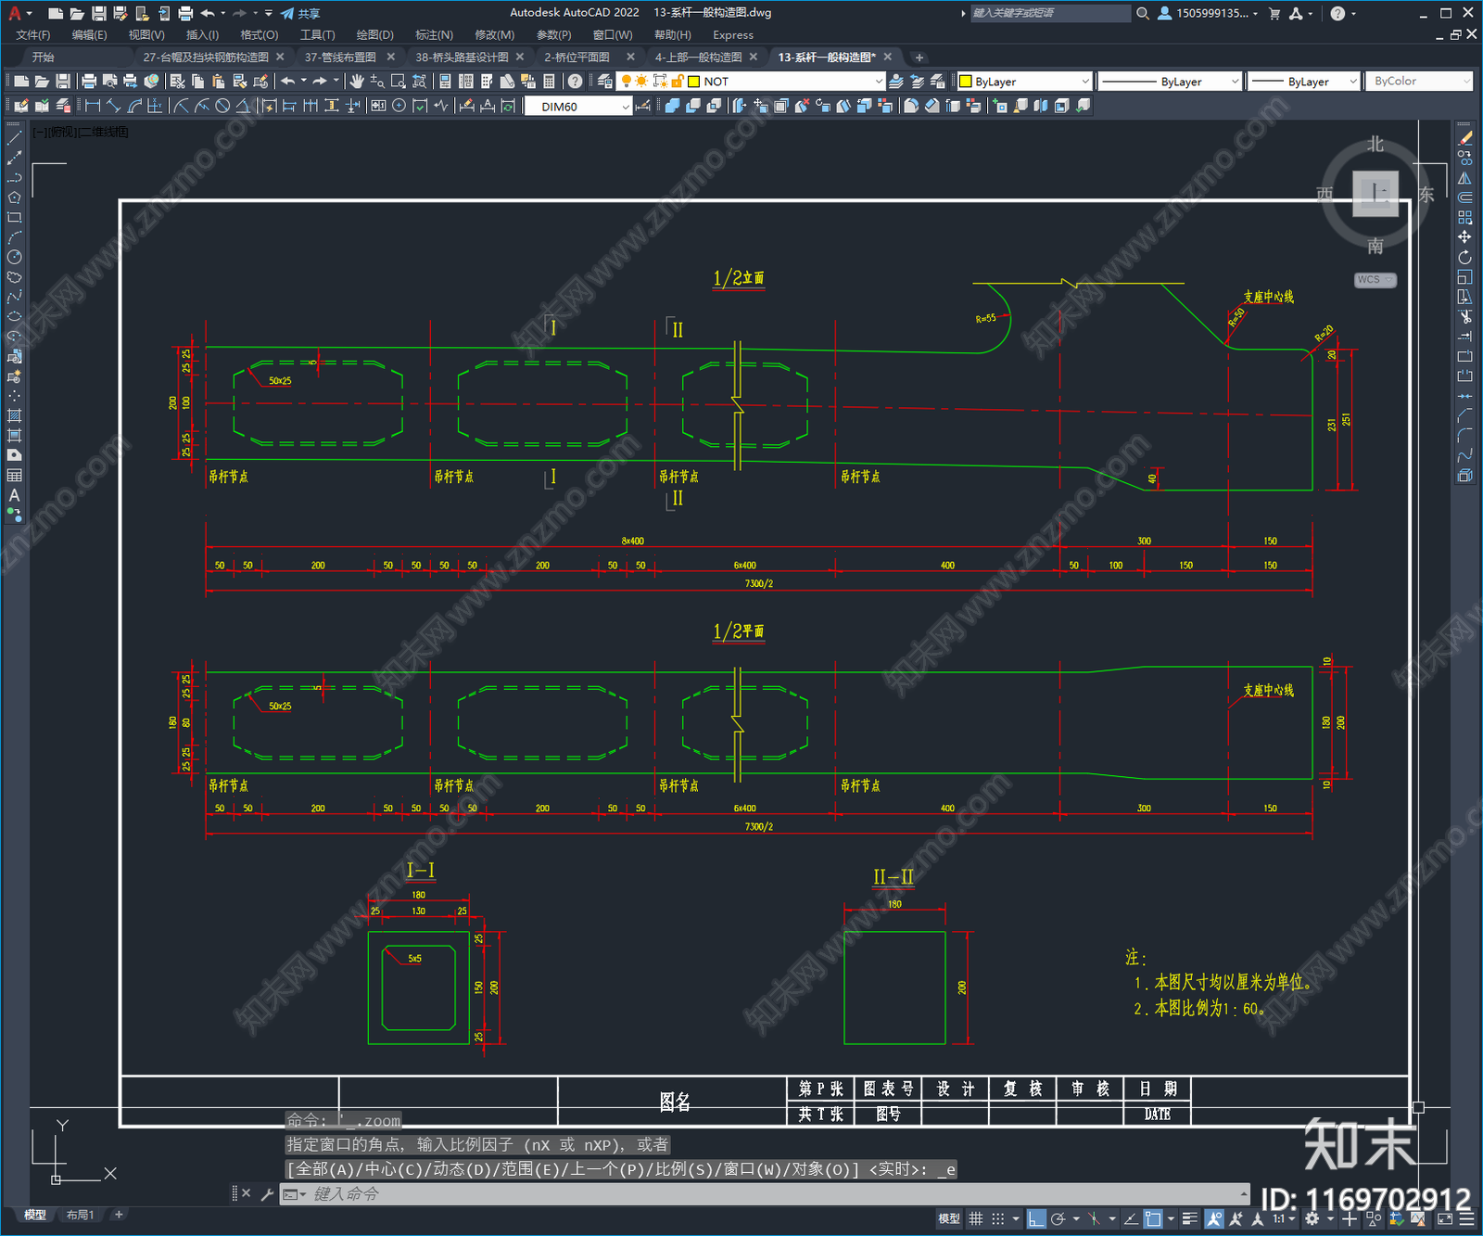Open the 布局1 layout tab
Image resolution: width=1483 pixels, height=1236 pixels.
click(x=81, y=1215)
